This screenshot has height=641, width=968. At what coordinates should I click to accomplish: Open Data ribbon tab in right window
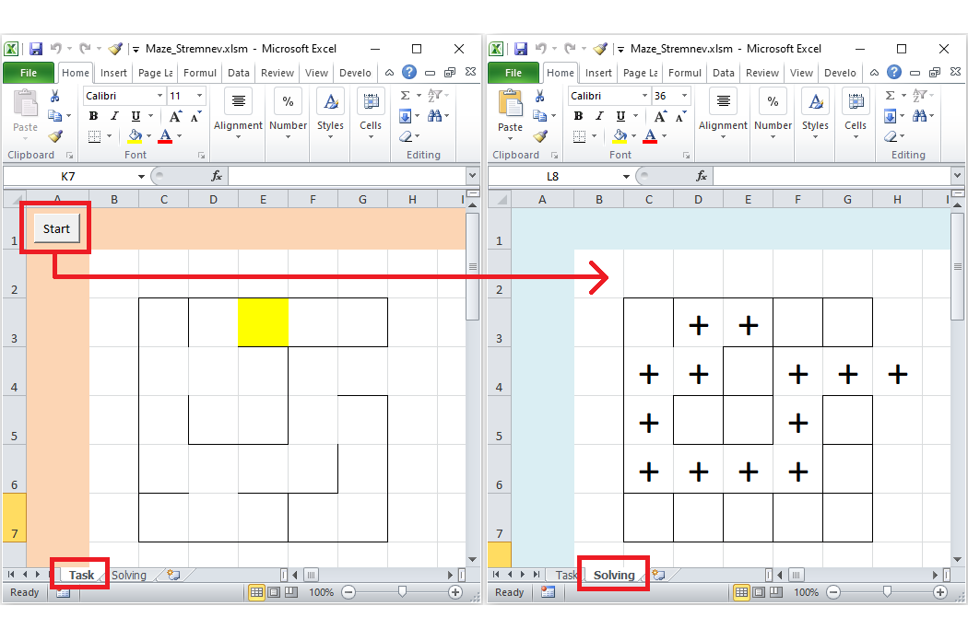point(724,73)
